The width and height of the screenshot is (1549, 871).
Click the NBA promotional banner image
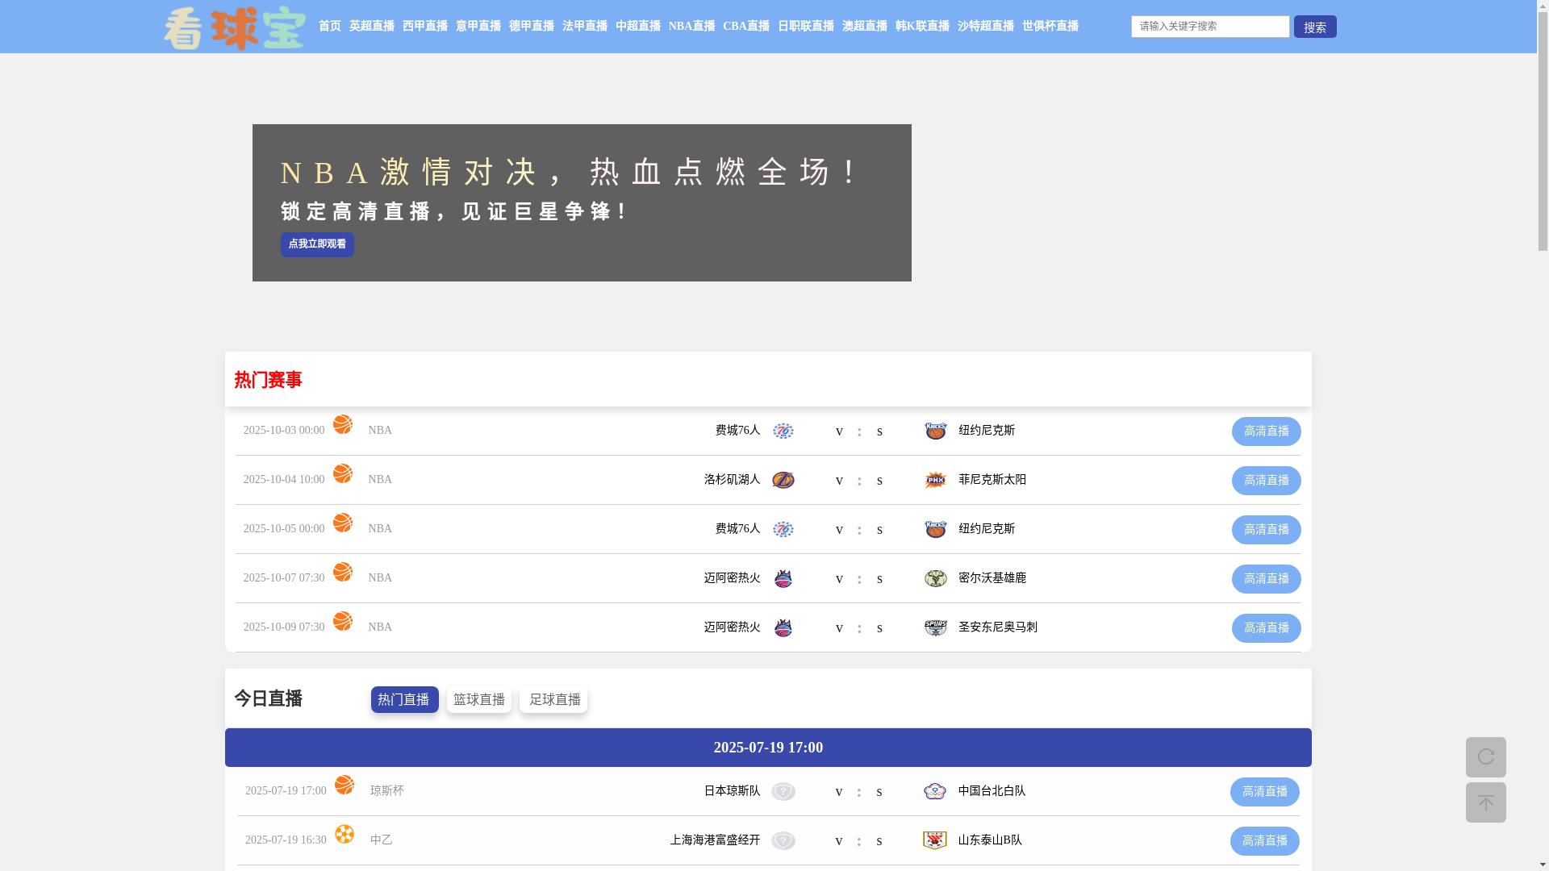[x=582, y=202]
